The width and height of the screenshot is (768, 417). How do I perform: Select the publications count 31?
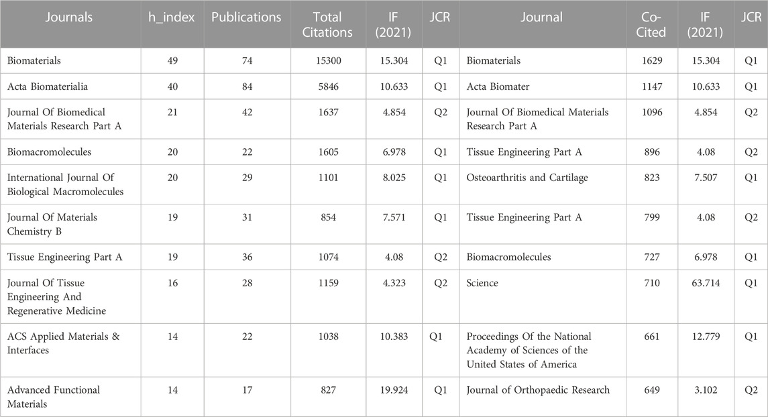(247, 217)
